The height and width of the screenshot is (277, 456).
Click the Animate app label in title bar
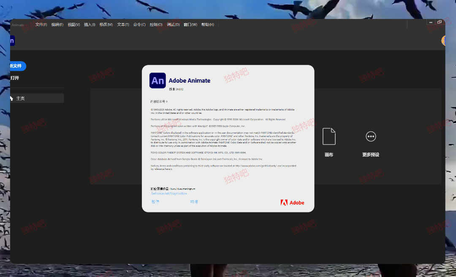tap(18, 25)
